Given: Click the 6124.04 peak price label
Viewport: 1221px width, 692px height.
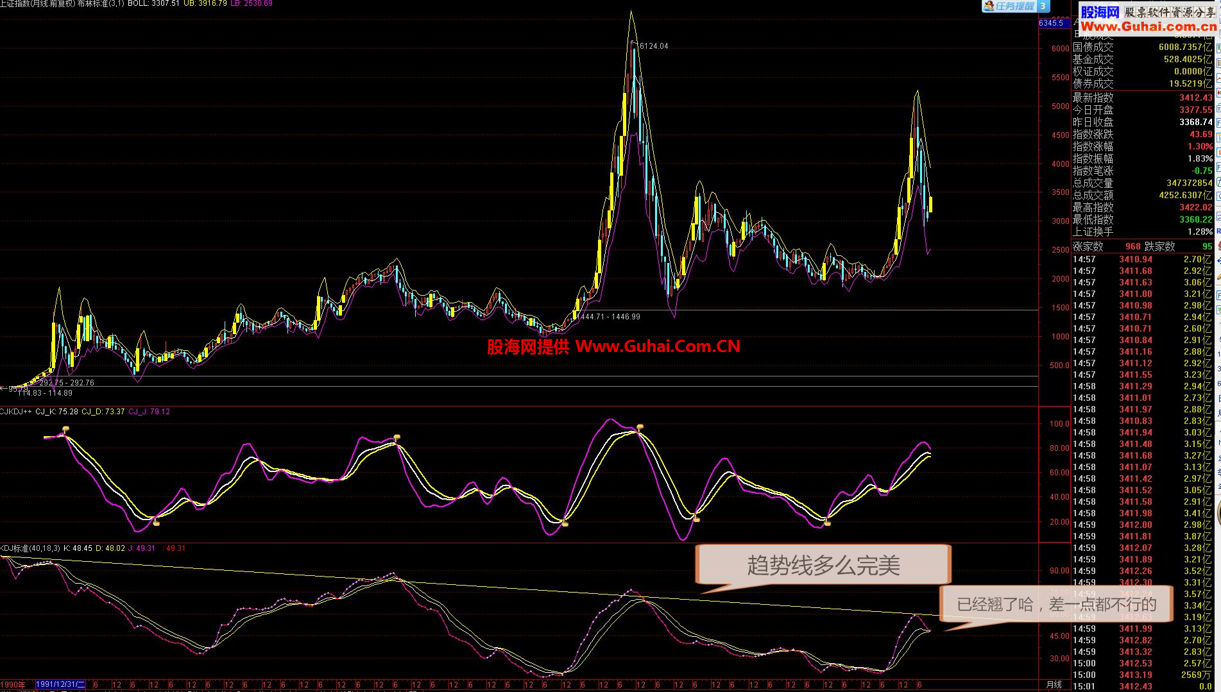Looking at the screenshot, I should tap(654, 46).
